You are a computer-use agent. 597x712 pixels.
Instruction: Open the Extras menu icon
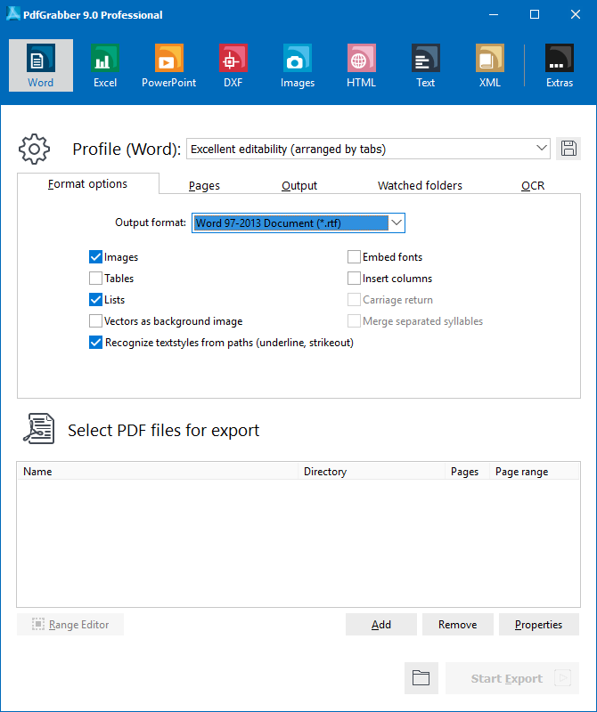[x=560, y=65]
